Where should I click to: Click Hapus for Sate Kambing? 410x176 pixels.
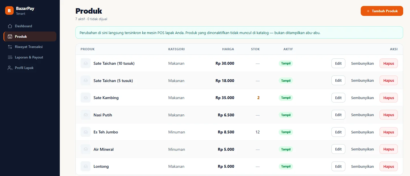(x=389, y=98)
